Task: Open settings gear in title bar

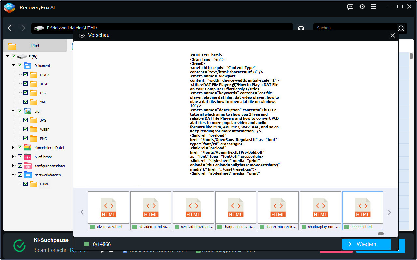Action: coord(362,7)
